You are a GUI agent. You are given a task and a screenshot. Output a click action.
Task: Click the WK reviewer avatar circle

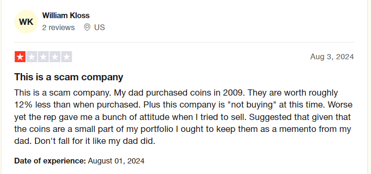(x=26, y=22)
